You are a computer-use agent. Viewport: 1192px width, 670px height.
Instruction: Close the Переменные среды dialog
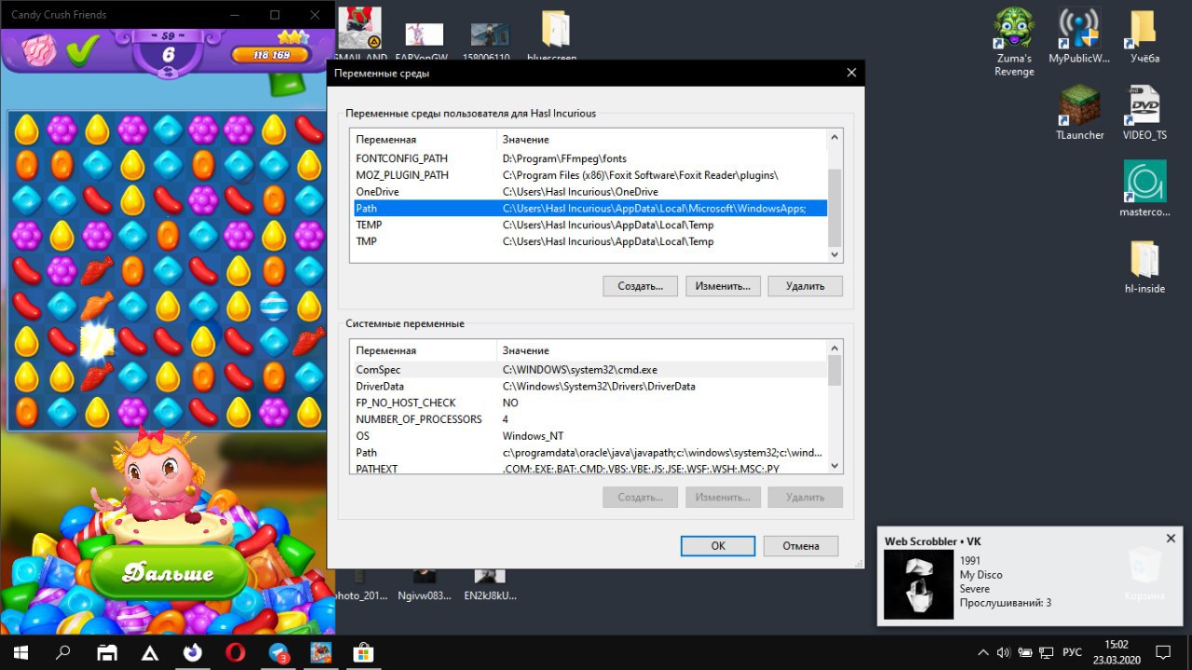click(x=851, y=73)
